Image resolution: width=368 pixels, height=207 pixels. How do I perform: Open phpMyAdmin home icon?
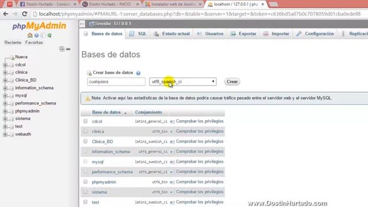[x=30, y=36]
